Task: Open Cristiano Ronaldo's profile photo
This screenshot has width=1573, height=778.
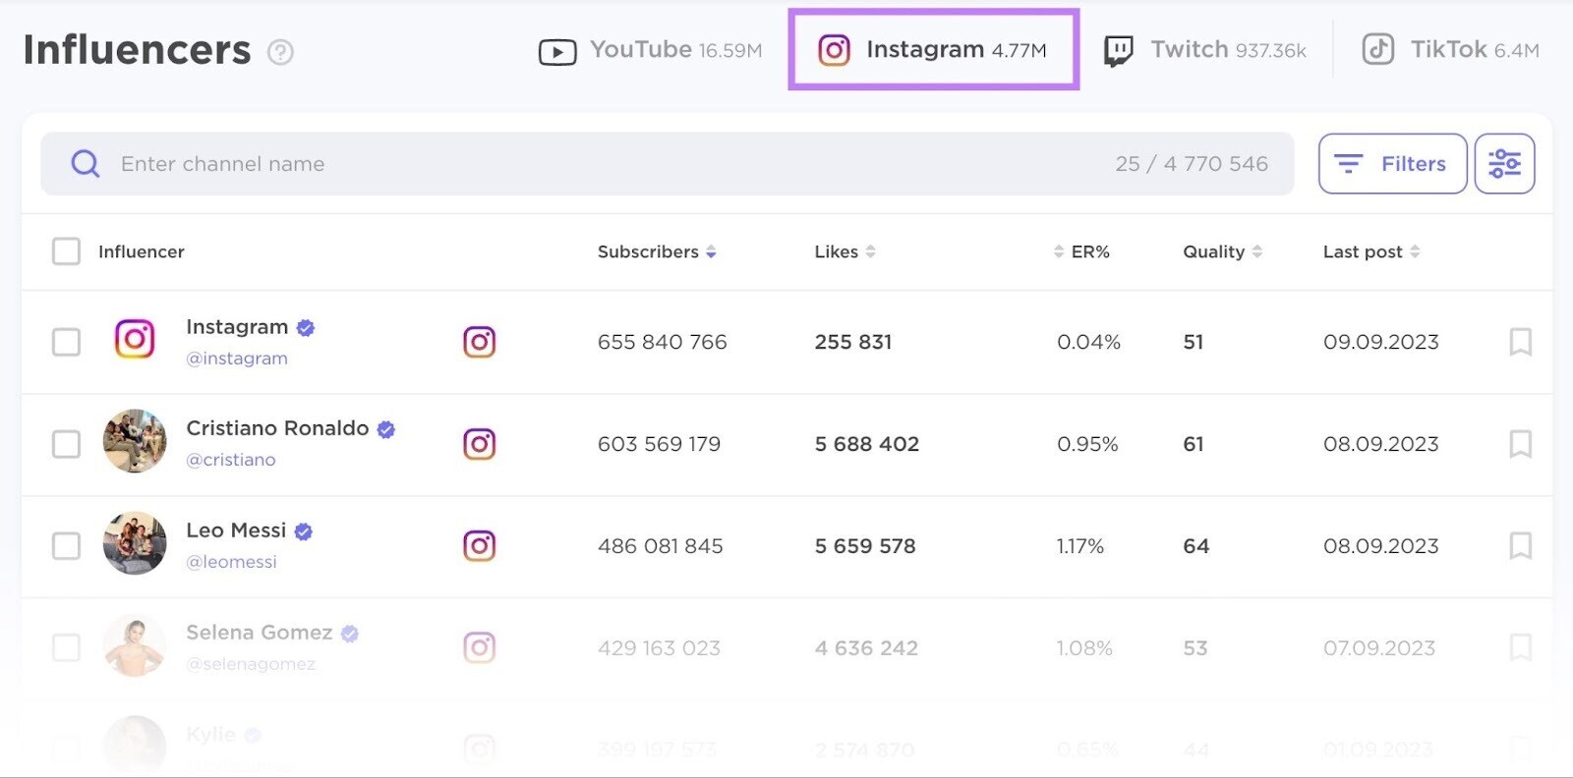Action: (135, 441)
